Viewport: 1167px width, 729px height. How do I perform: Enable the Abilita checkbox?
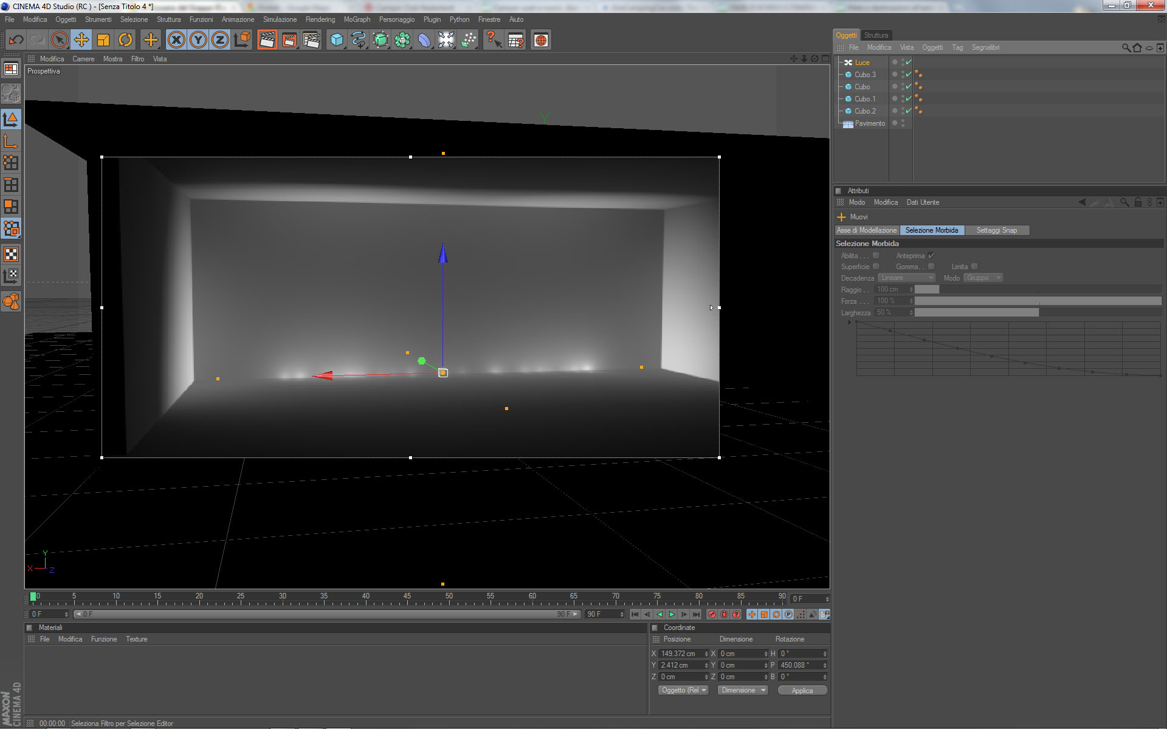pyautogui.click(x=876, y=255)
